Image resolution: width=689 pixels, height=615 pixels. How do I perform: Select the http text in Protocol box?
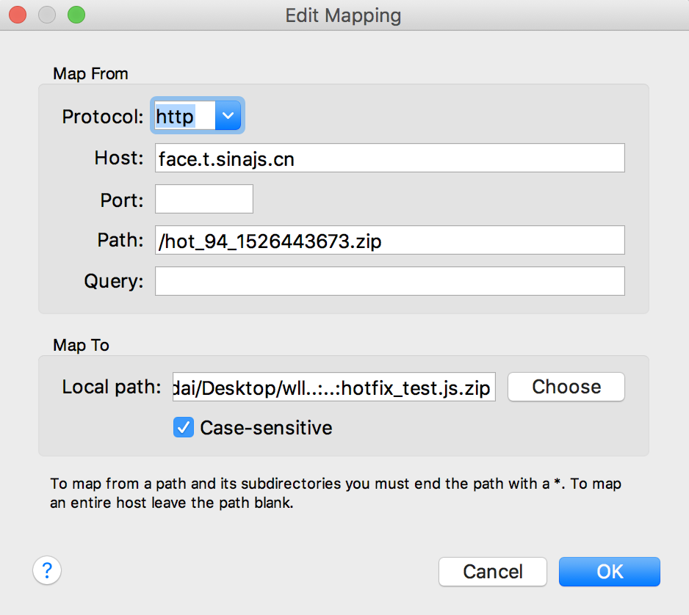pos(176,116)
